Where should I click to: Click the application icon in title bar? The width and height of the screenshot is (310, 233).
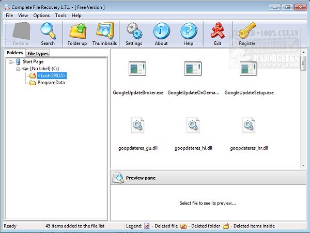(7, 7)
